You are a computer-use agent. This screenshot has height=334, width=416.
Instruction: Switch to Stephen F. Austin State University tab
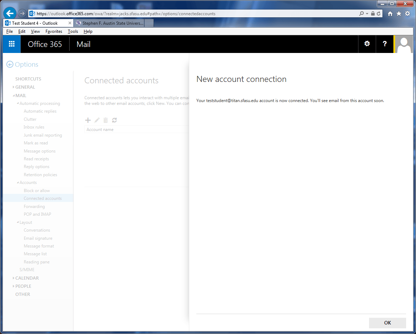[112, 23]
